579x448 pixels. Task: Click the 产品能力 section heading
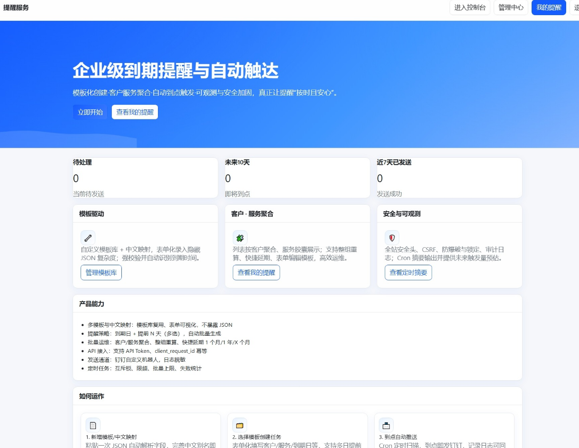click(x=92, y=304)
